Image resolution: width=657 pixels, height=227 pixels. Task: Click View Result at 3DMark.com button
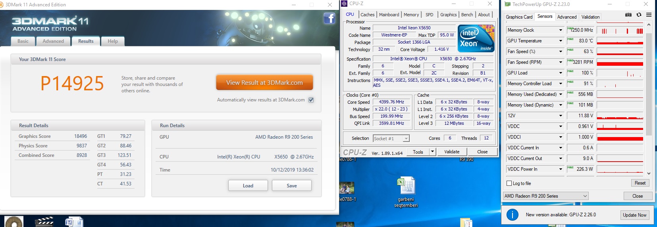tap(264, 82)
